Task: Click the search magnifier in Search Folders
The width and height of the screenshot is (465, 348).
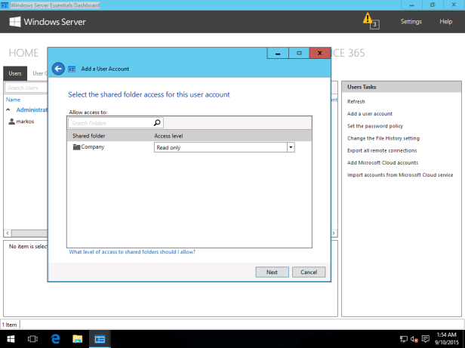Action: 157,122
